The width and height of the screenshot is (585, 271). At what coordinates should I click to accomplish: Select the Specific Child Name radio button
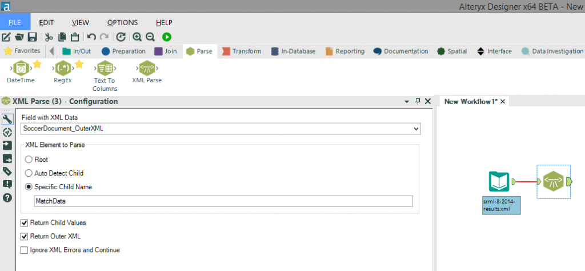(29, 187)
